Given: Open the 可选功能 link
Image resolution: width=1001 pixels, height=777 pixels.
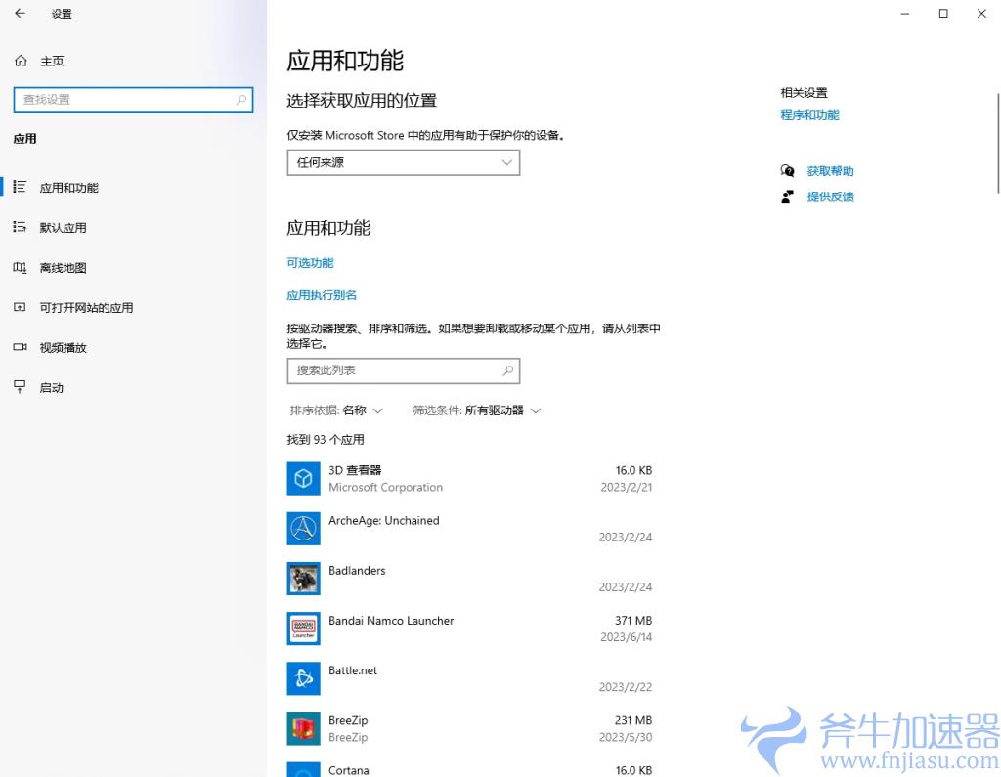Looking at the screenshot, I should pos(310,262).
